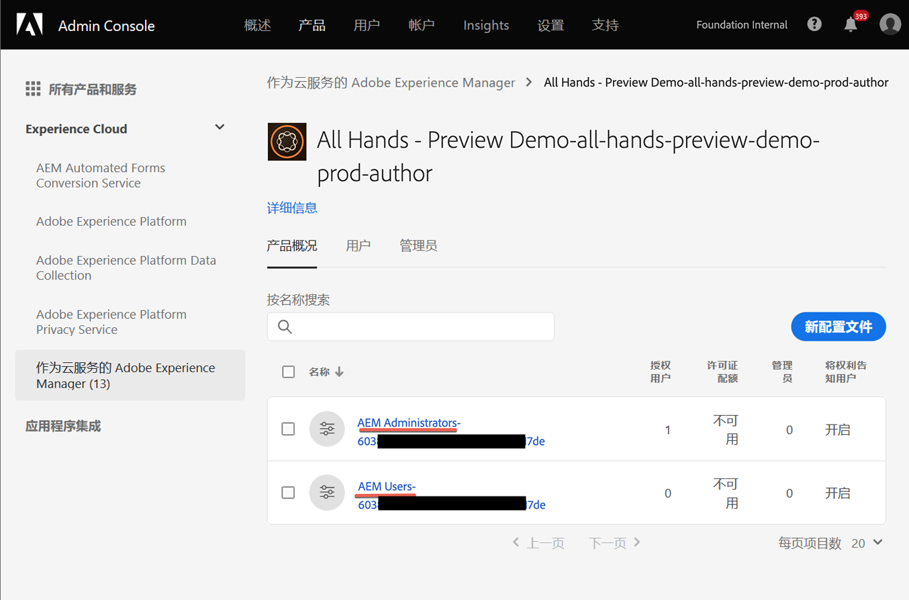Click 不可用 in the AEM Users row

point(726,493)
